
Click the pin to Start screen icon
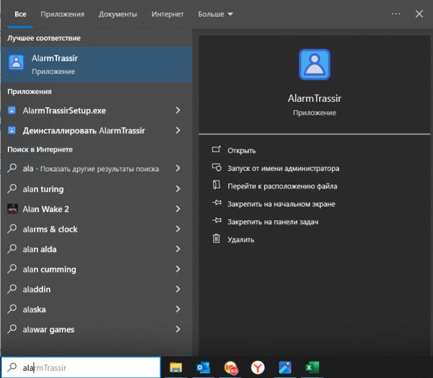[x=216, y=203]
